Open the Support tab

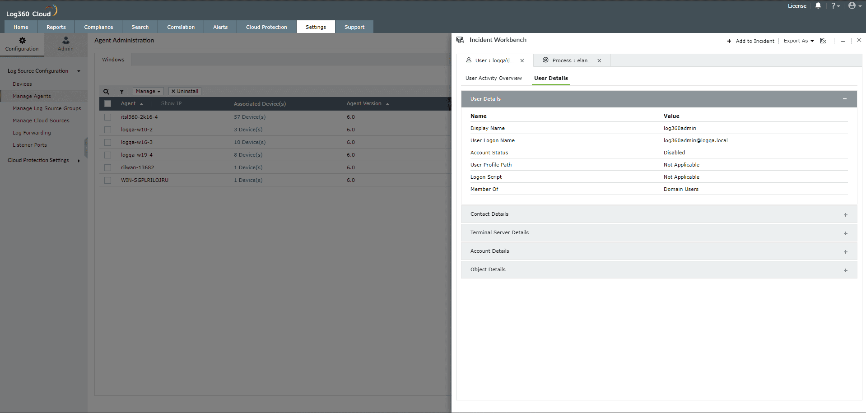coord(354,27)
